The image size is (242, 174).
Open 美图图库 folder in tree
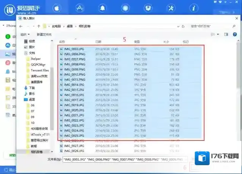[35, 82]
